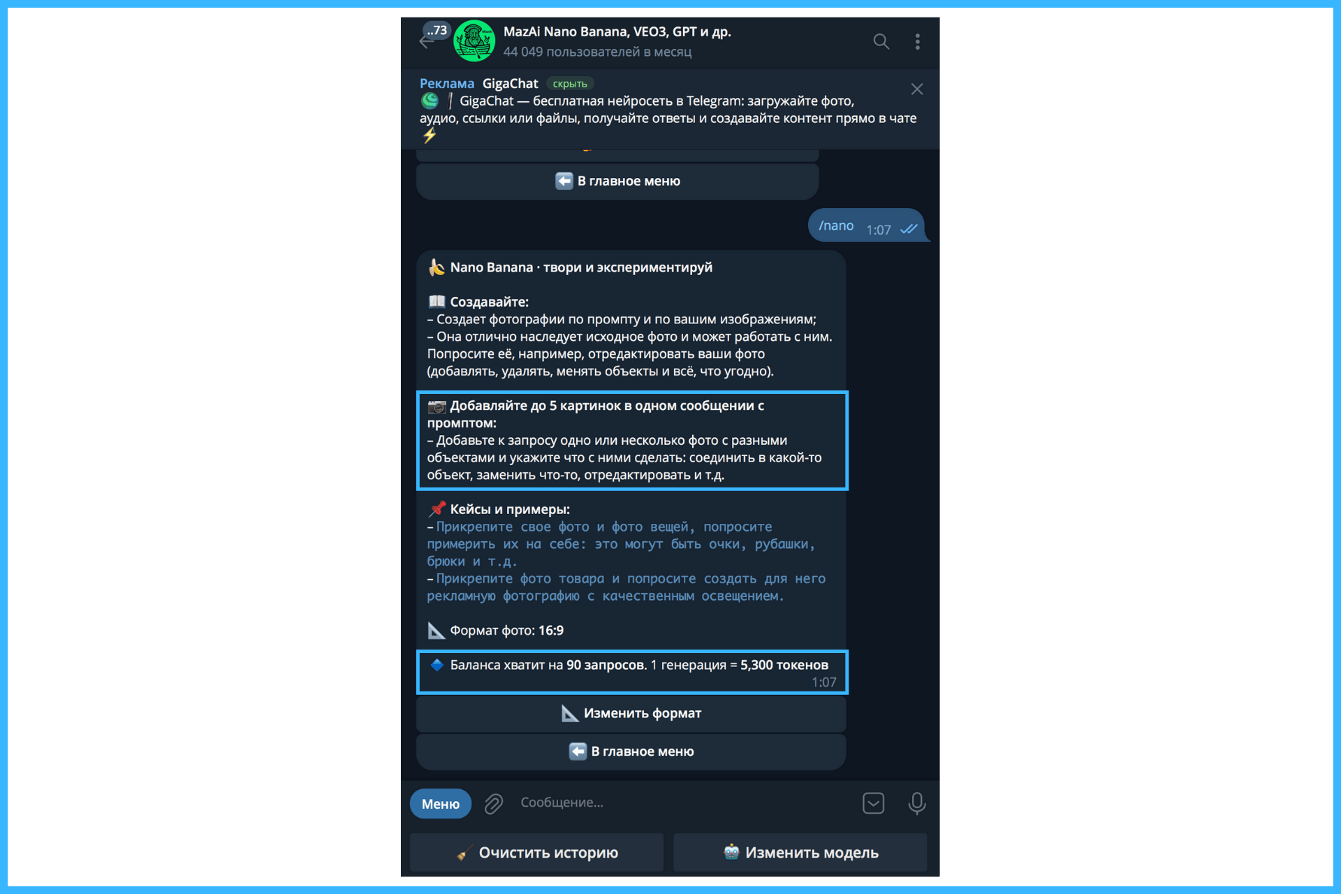Copy the product advertising photo example text
Screen dimensions: 1341x894
[x=626, y=587]
